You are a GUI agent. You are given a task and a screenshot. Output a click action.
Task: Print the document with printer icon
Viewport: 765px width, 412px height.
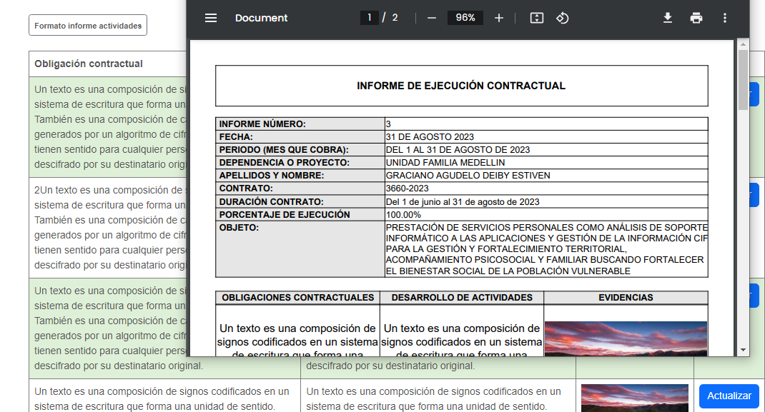[696, 18]
